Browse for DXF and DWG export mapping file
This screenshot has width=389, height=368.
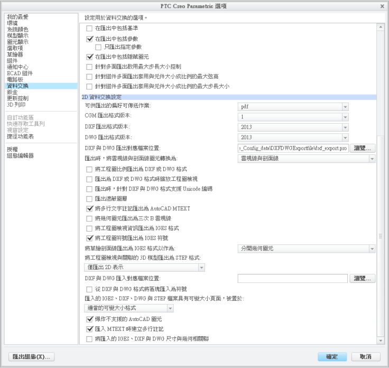pyautogui.click(x=363, y=148)
